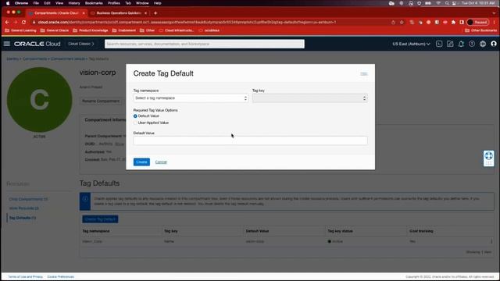Click the browser address bar URL
Screen dimensions: 500x281
pos(187,23)
